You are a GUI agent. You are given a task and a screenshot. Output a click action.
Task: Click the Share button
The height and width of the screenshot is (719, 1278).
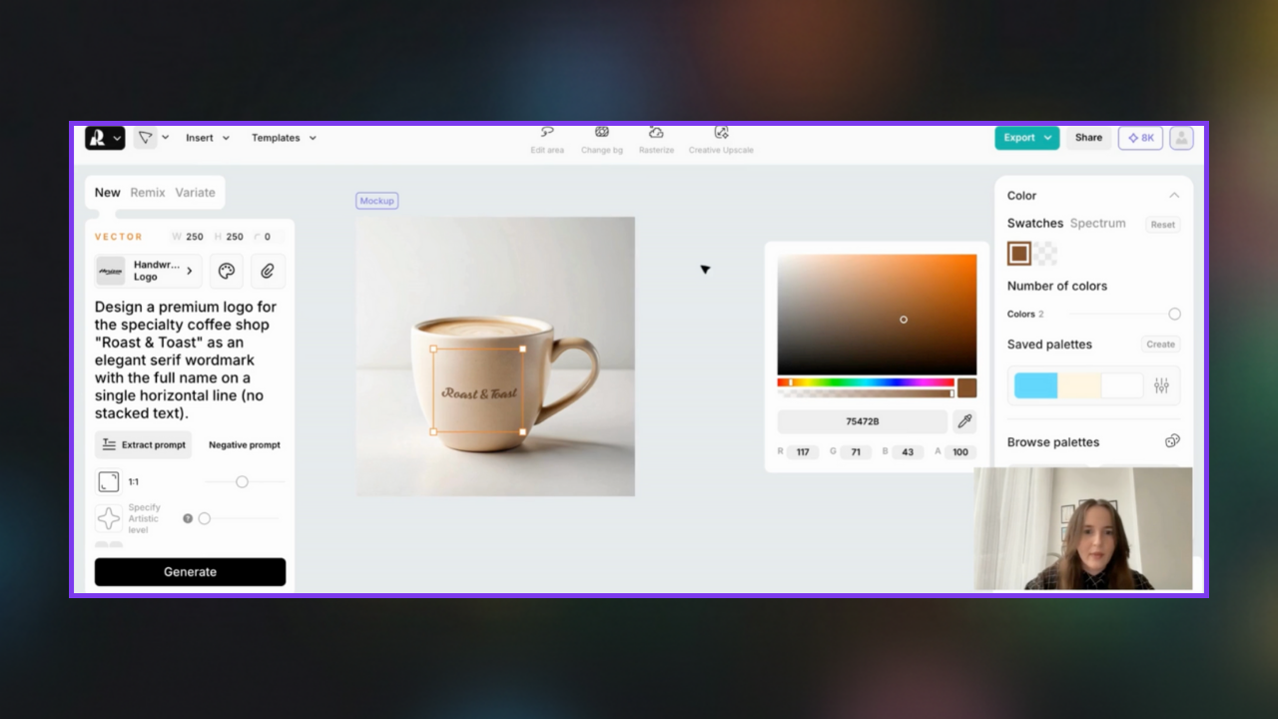(x=1088, y=138)
